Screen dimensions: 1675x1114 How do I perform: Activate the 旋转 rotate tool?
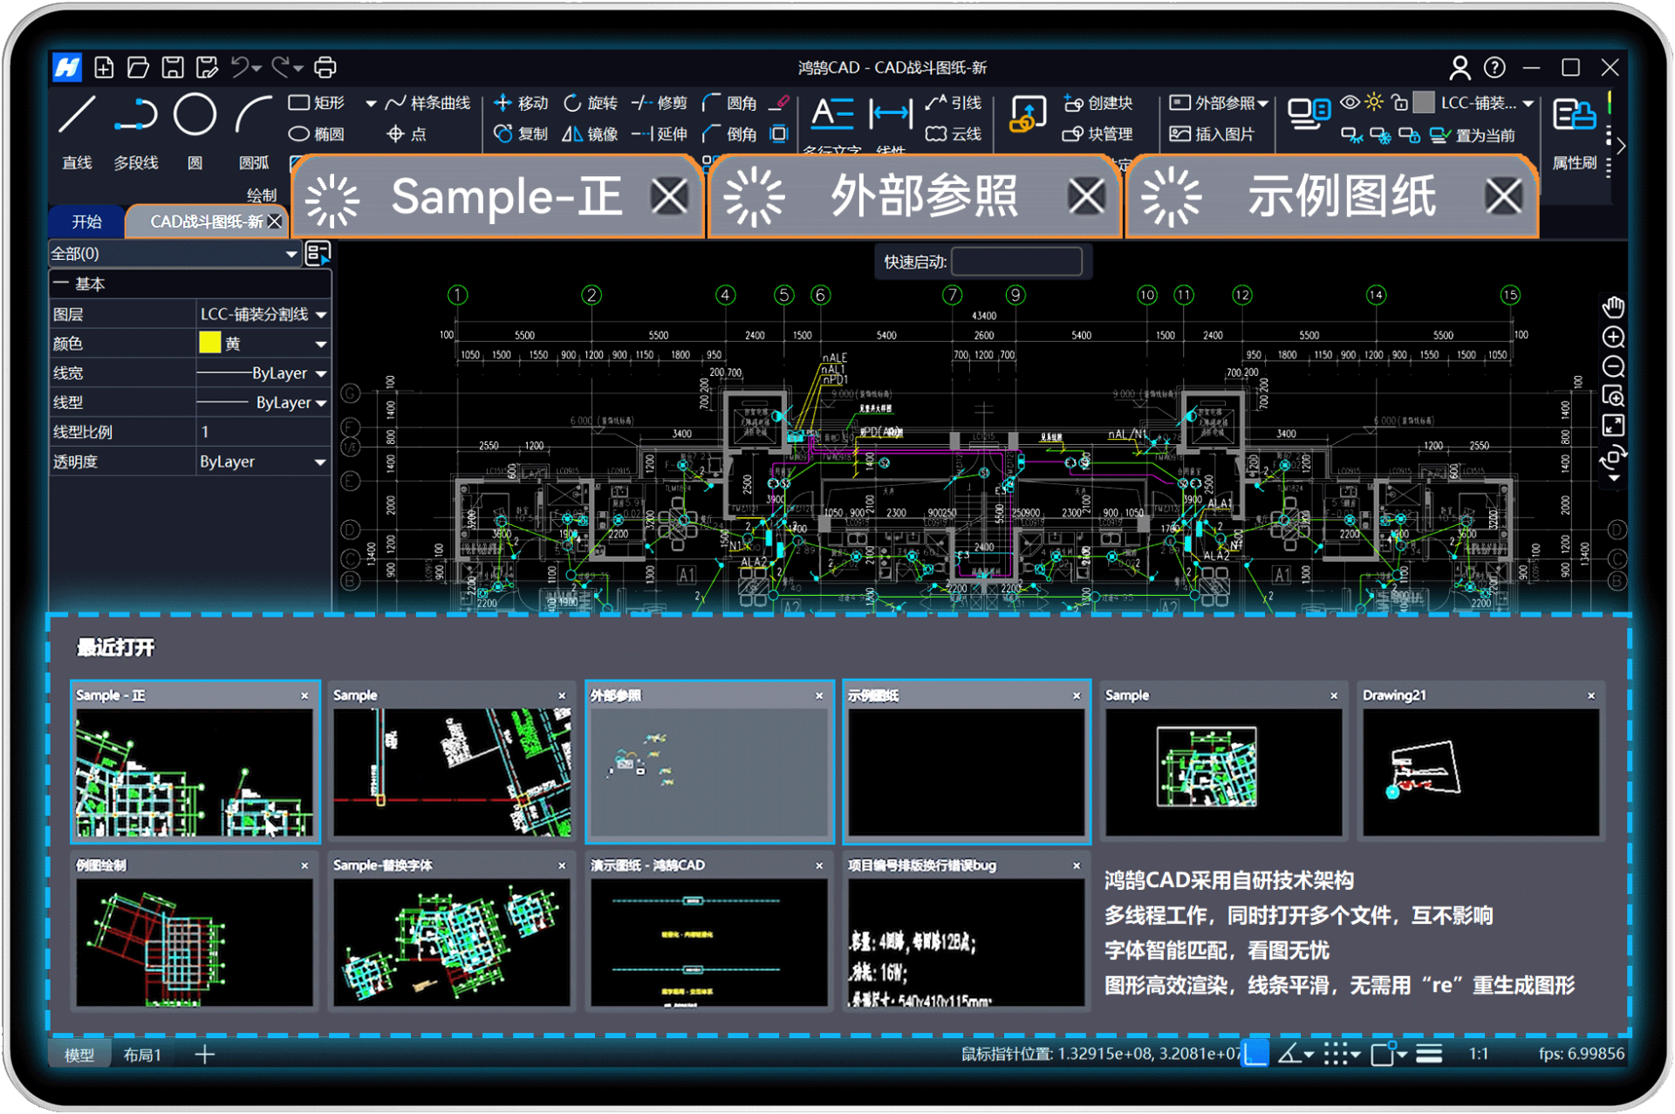pyautogui.click(x=591, y=103)
